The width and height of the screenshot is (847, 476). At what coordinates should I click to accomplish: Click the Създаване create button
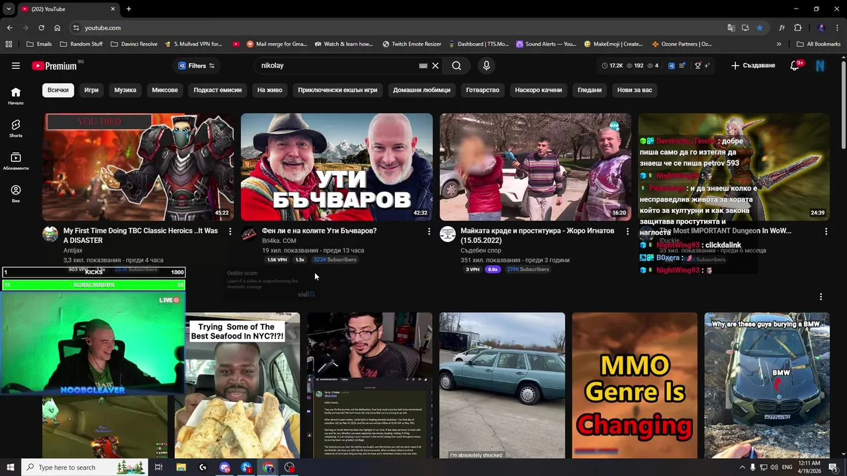753,65
